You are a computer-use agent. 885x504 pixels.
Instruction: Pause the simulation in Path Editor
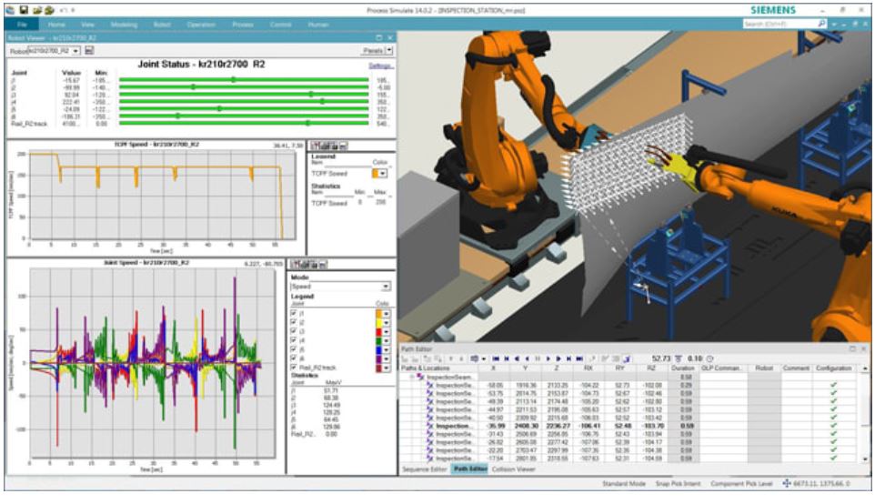[538, 359]
